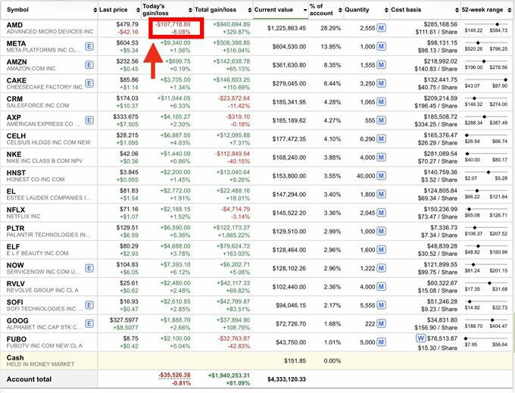515x393 pixels.
Task: Open the E badge on AMZN row
Action: pos(89,64)
